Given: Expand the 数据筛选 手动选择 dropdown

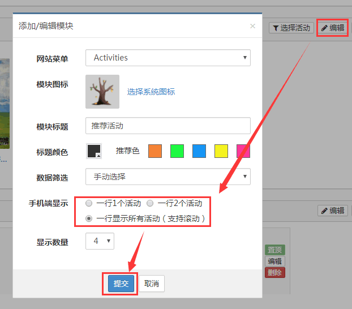Looking at the screenshot, I should [x=168, y=177].
